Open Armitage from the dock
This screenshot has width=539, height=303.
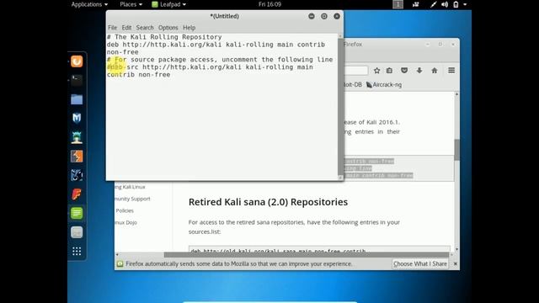(77, 137)
